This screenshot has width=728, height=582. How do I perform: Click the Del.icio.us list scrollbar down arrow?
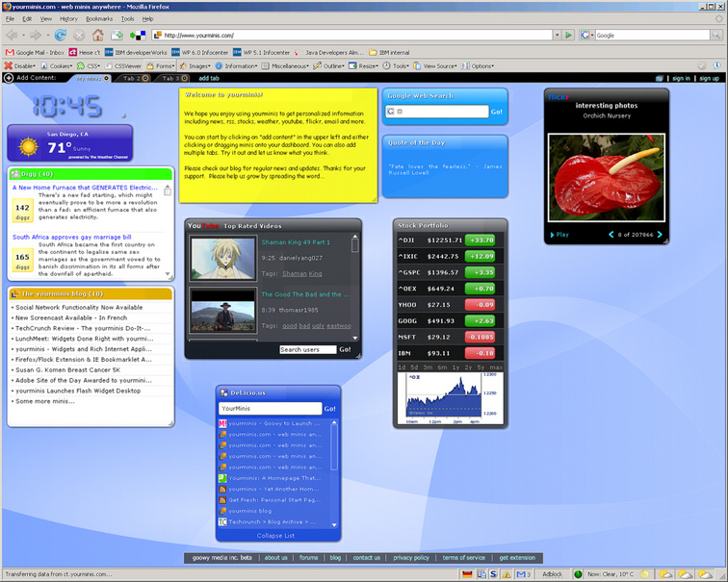click(x=334, y=525)
